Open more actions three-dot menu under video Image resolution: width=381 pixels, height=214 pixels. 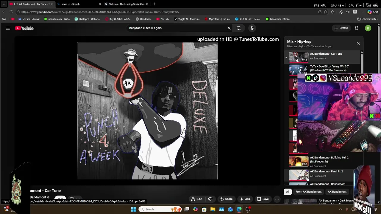pyautogui.click(x=277, y=199)
